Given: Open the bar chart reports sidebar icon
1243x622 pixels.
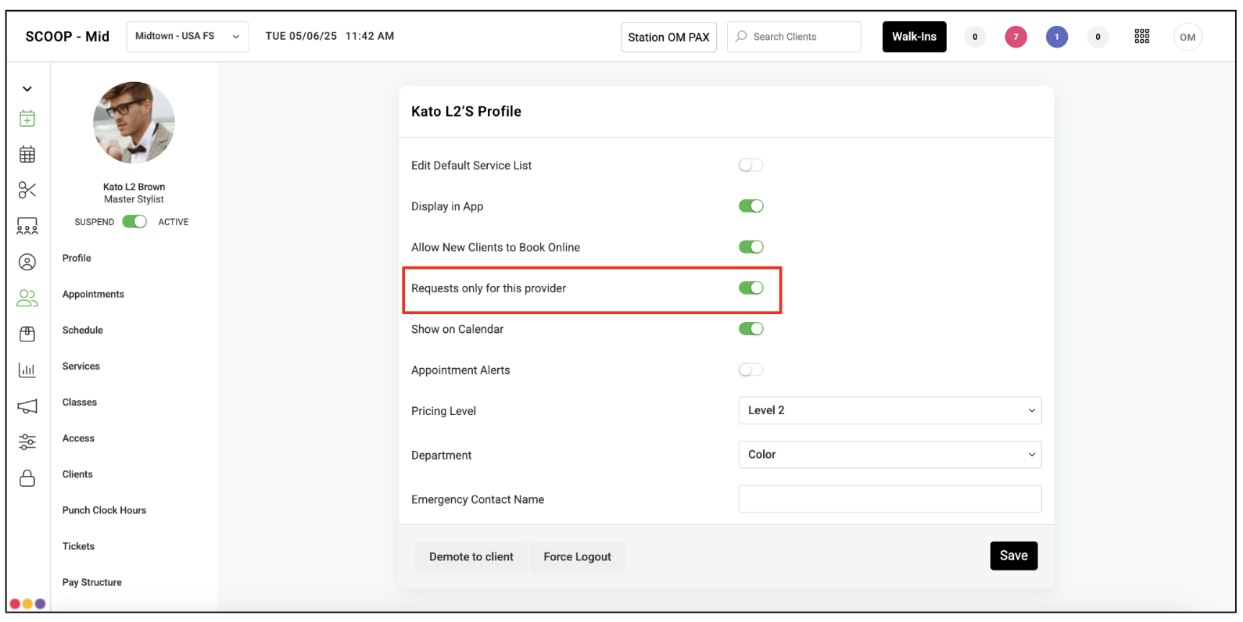Looking at the screenshot, I should [x=27, y=370].
